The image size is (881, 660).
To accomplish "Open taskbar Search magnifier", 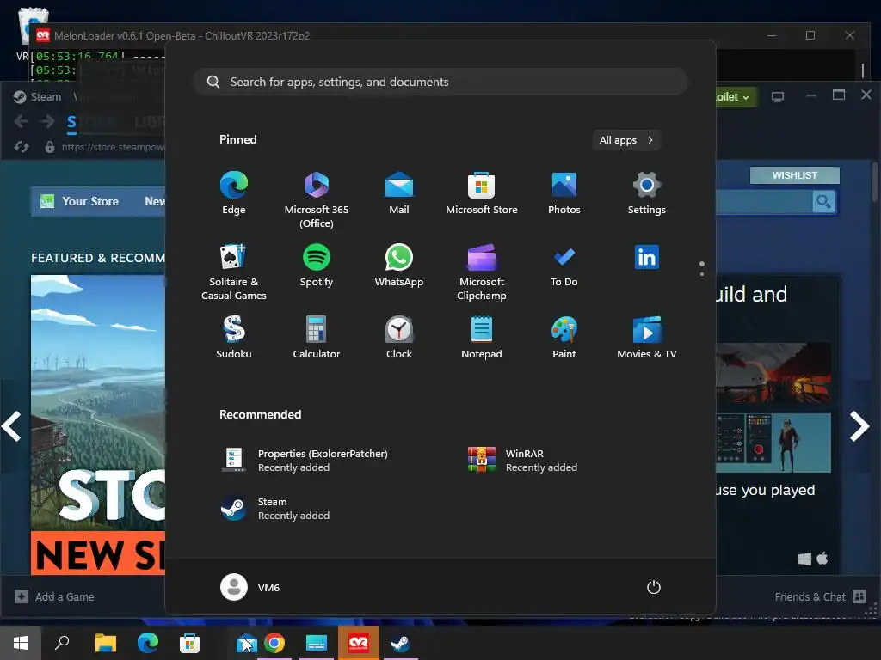I will 62,643.
